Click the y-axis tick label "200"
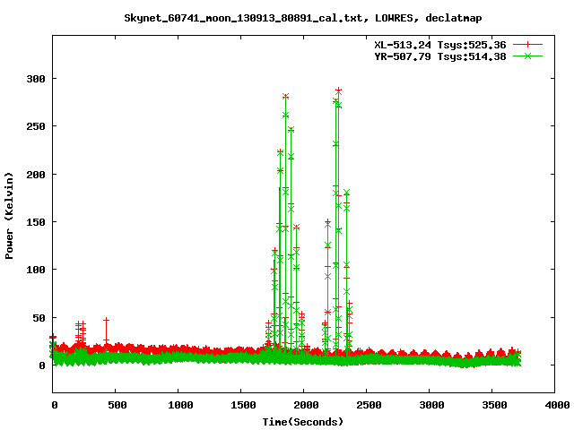The height and width of the screenshot is (430, 574). [36, 175]
